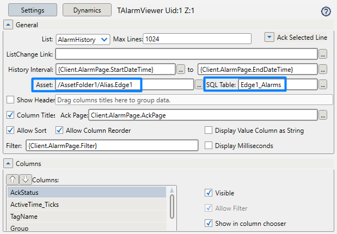337x234 pixels.
Task: Collapse the General section
Action: pyautogui.click(x=8, y=24)
